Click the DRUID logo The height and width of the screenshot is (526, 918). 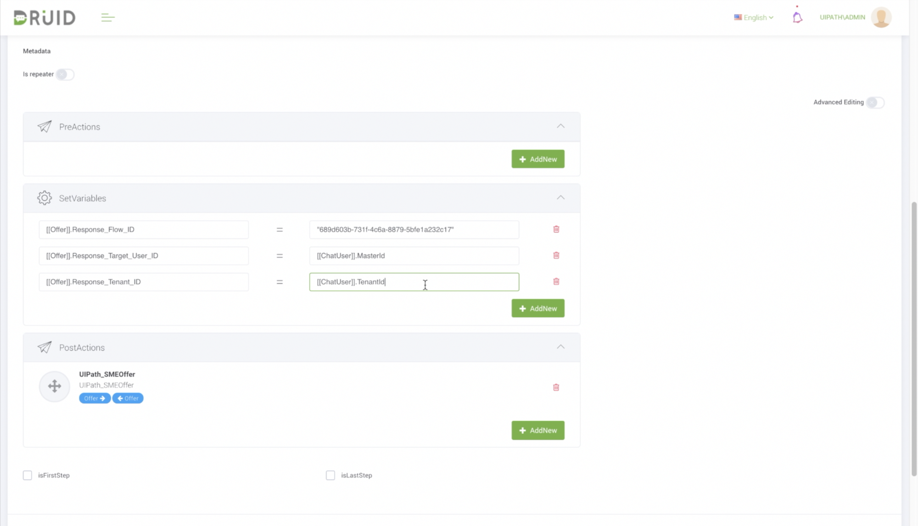(x=44, y=17)
